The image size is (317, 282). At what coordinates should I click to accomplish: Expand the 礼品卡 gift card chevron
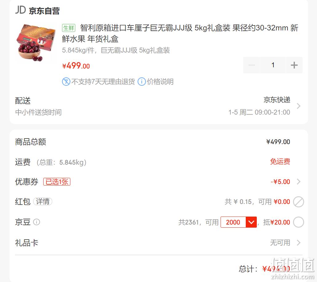point(299,243)
